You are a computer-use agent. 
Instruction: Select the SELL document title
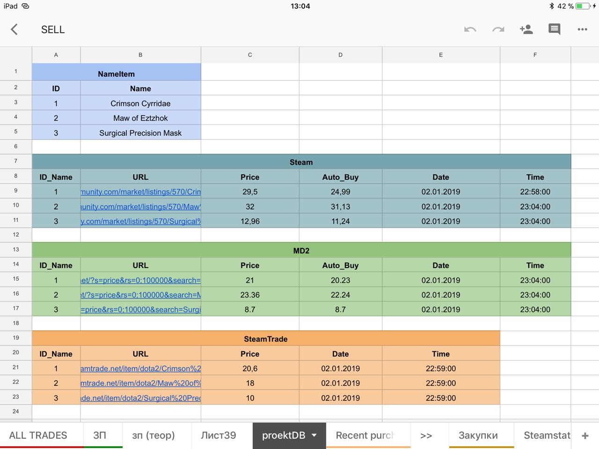click(x=53, y=29)
